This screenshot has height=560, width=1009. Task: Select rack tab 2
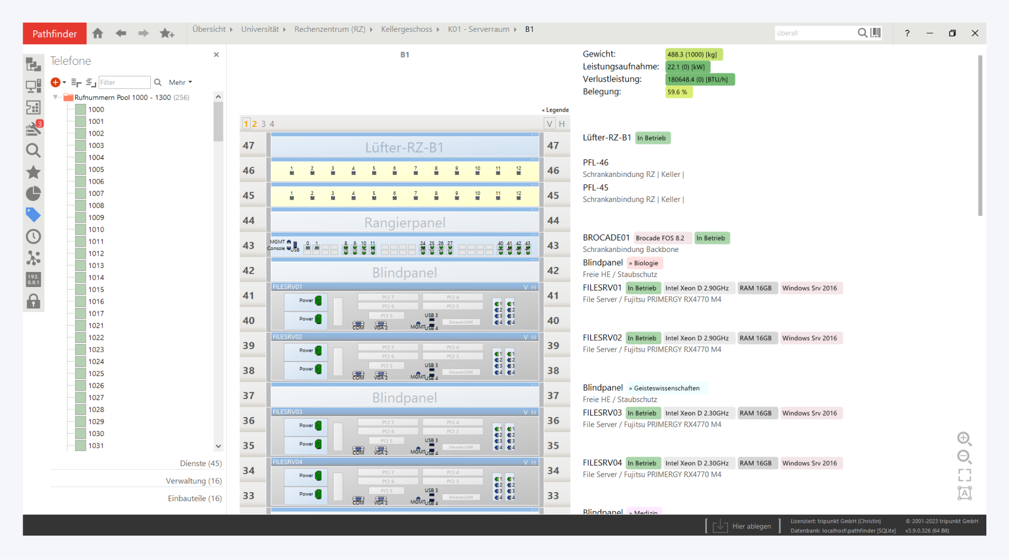[x=254, y=124]
